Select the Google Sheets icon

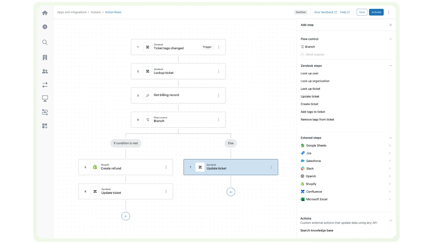pyautogui.click(x=302, y=145)
